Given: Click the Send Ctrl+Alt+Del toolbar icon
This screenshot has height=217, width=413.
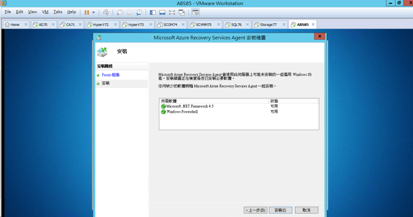Looking at the screenshot, I should click(x=106, y=12).
